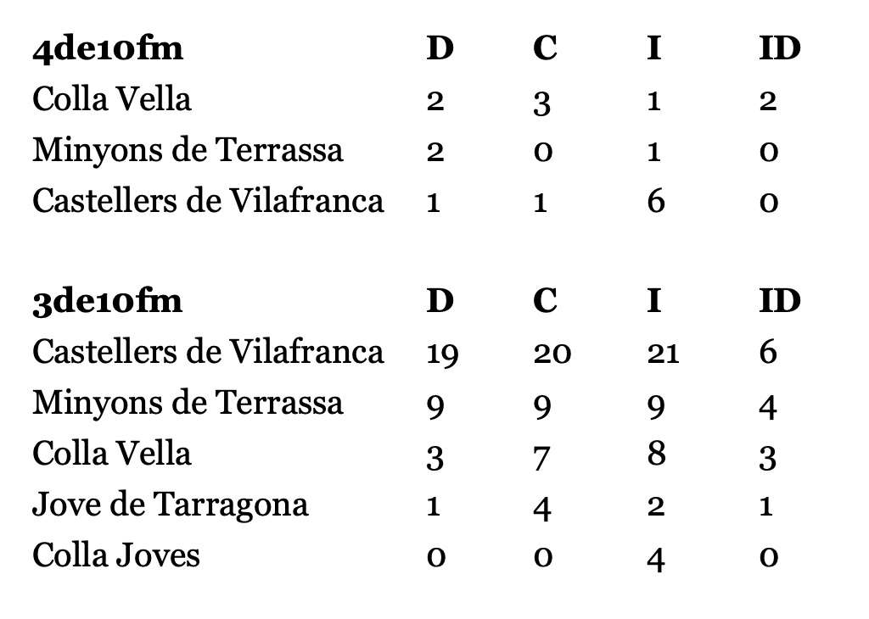The height and width of the screenshot is (619, 869).
Task: Click the 4de10fm table heading
Action: pyautogui.click(x=108, y=48)
